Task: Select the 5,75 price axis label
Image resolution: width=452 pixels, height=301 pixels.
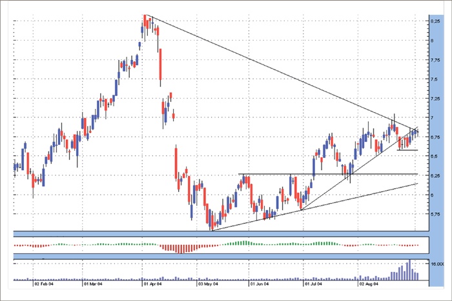Action: coord(435,214)
